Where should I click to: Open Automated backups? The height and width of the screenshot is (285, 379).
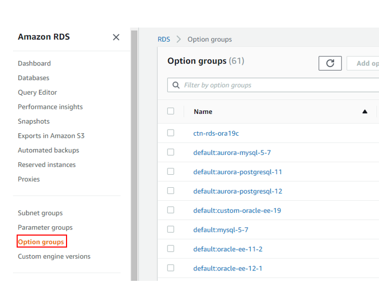point(48,150)
